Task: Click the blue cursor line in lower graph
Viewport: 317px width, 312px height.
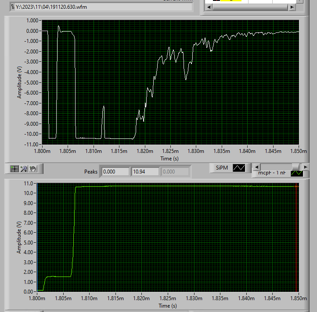Action: tap(37, 238)
